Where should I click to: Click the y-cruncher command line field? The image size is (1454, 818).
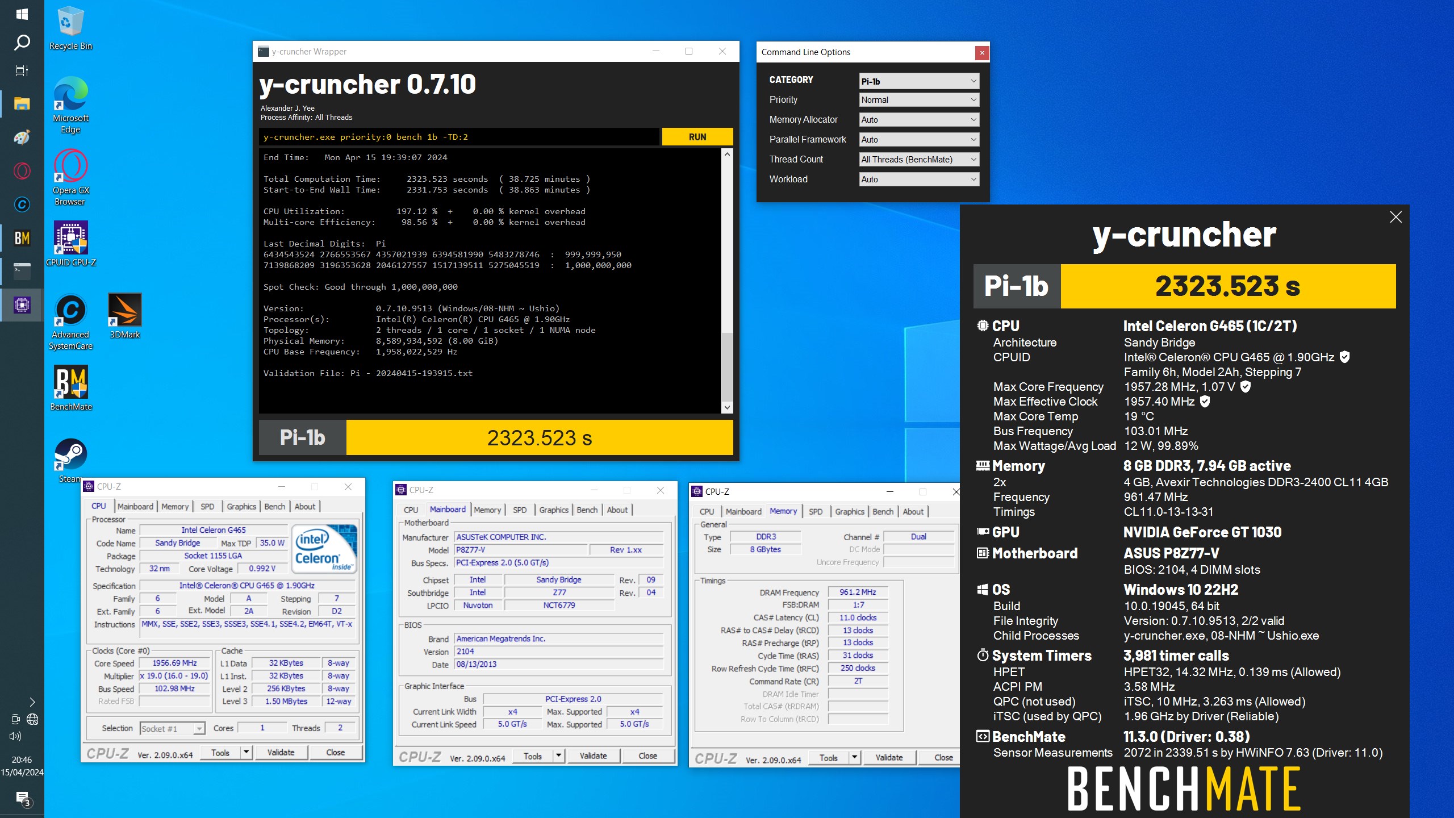(x=459, y=137)
